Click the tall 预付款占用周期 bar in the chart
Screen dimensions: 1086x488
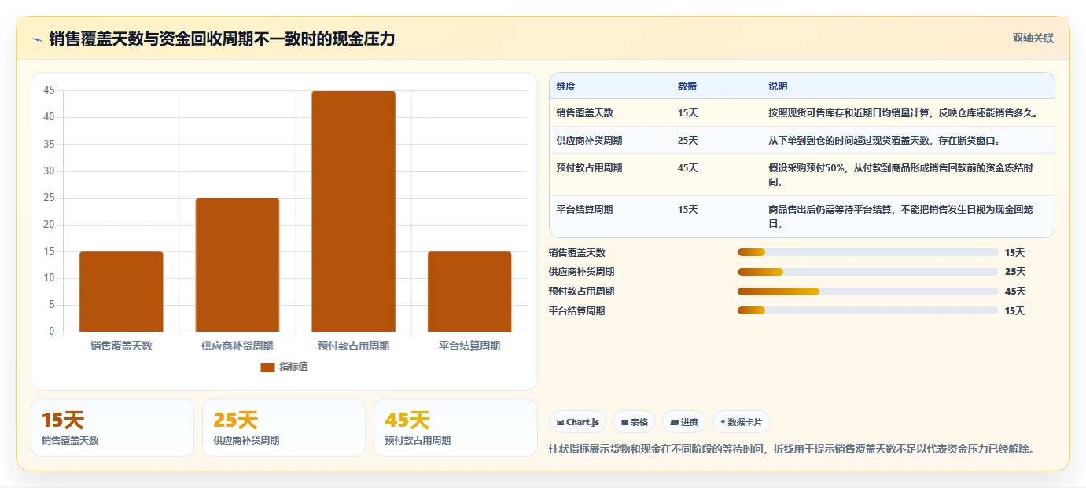(x=353, y=211)
